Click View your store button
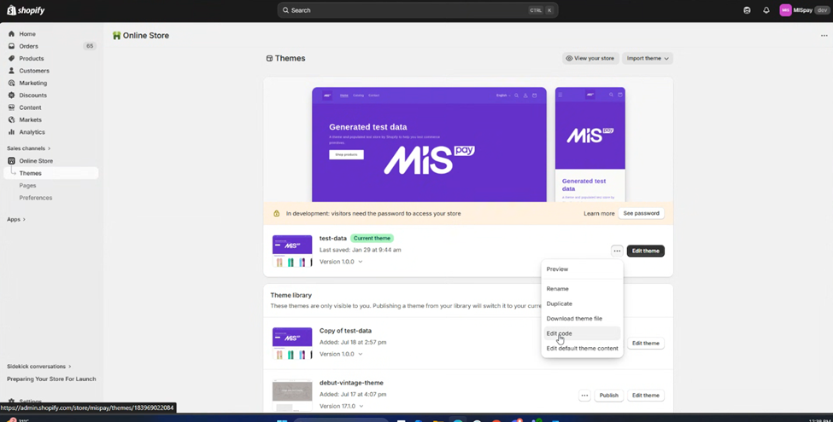 590,58
